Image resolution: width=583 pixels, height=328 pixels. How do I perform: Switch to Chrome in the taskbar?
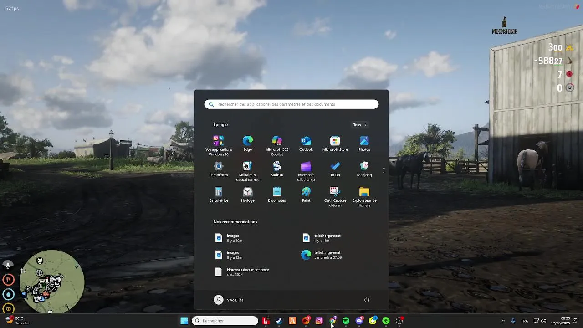[332, 321]
